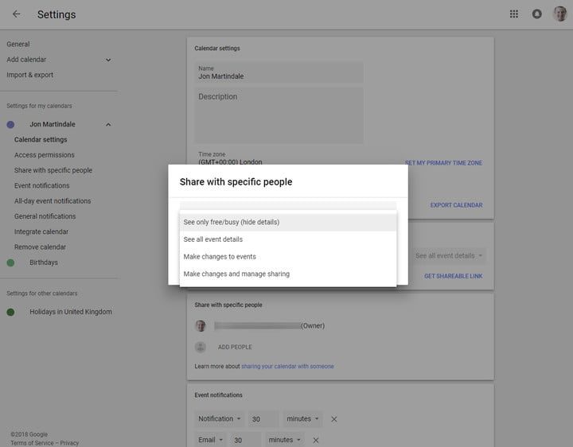
Task: Click the owner's avatar photo
Action: click(201, 326)
